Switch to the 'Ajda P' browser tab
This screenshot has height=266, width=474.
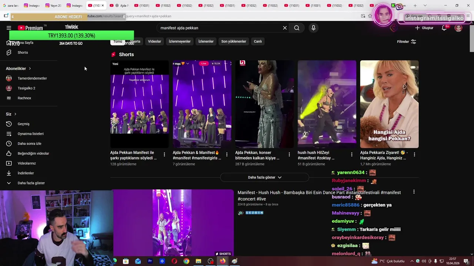coord(119,6)
